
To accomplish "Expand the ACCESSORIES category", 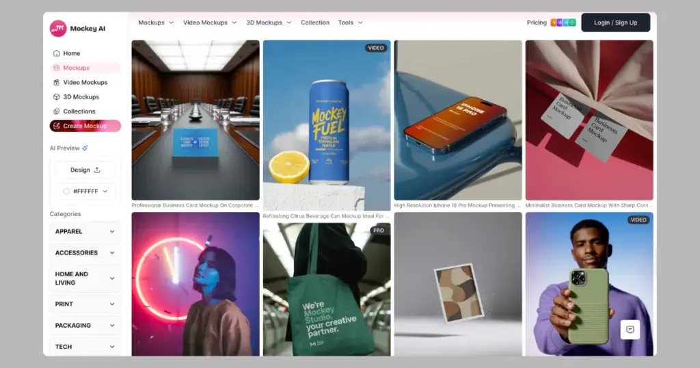I will [x=85, y=253].
